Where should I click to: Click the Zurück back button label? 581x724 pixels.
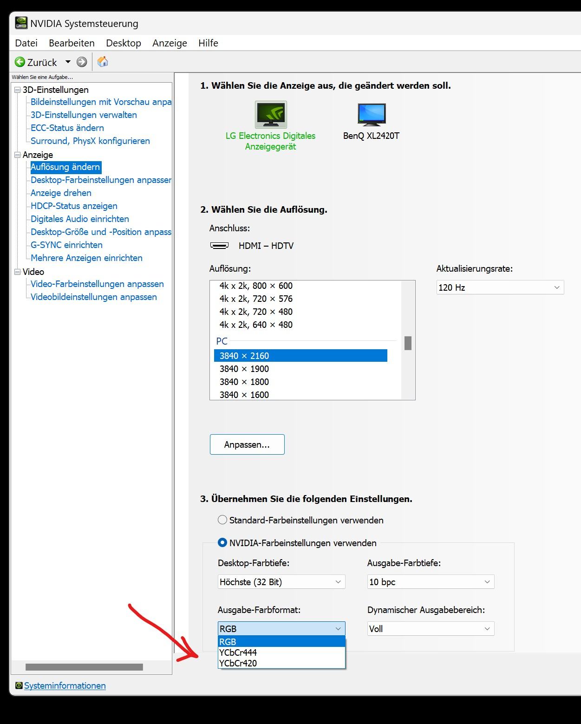pyautogui.click(x=42, y=62)
